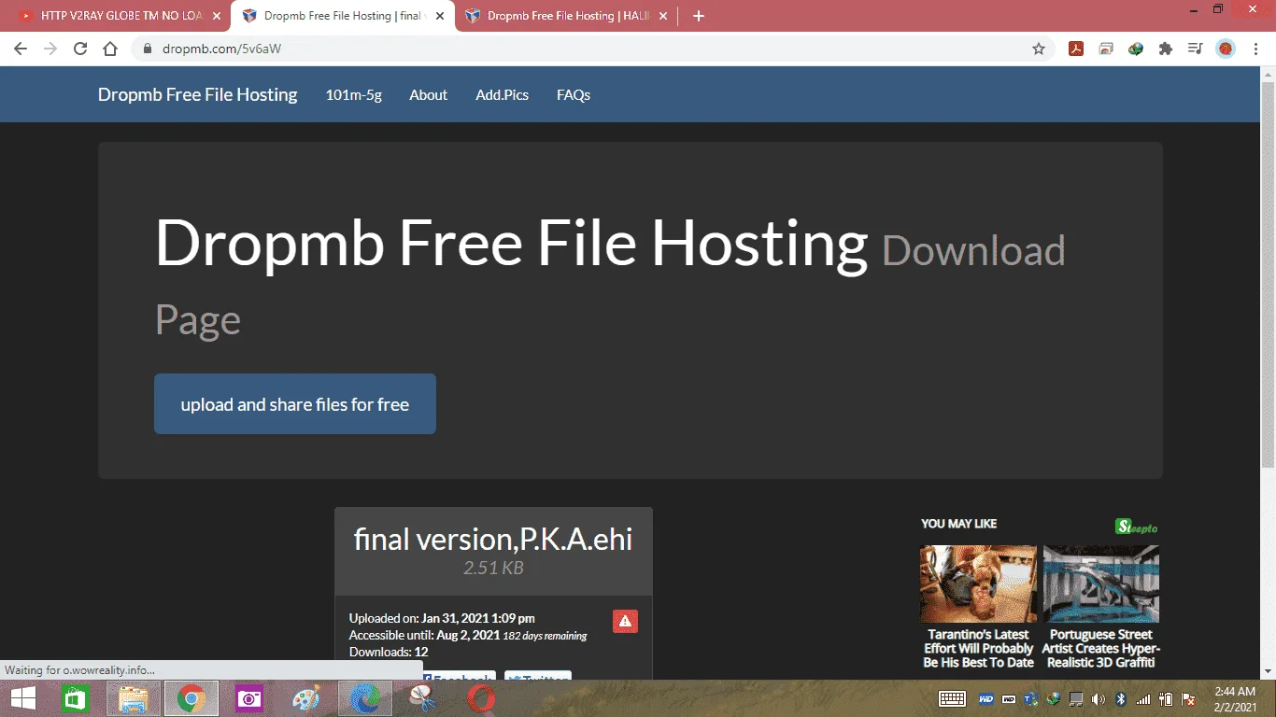This screenshot has height=717, width=1276.
Task: Bookmark this page with the star
Action: 1039,49
